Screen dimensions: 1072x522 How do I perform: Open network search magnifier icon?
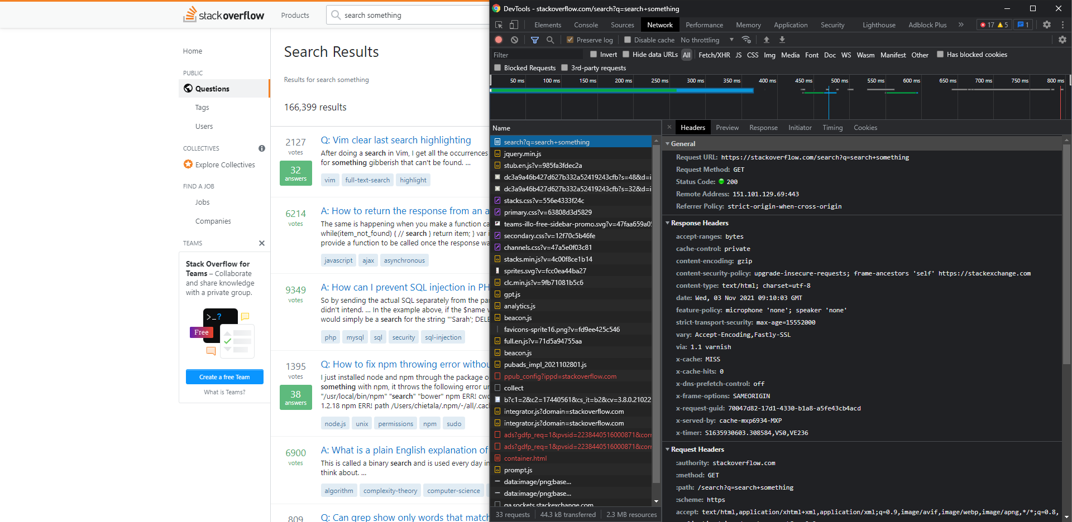tap(550, 40)
